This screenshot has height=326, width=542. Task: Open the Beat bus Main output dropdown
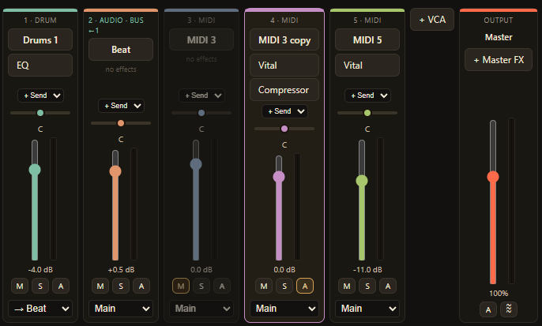pos(121,309)
